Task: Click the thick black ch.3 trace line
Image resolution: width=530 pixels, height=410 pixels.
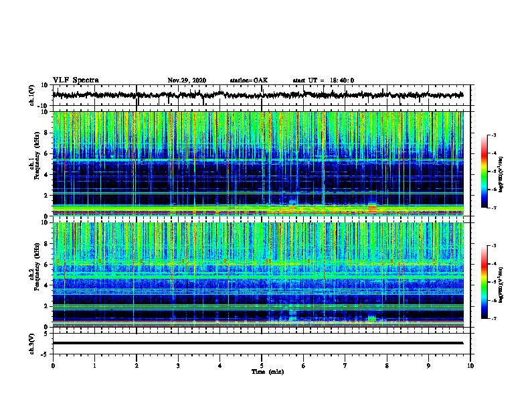Action: (x=258, y=343)
